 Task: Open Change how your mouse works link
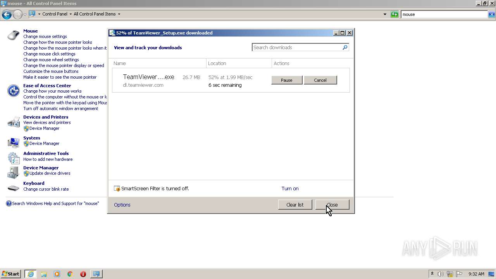coord(52,91)
